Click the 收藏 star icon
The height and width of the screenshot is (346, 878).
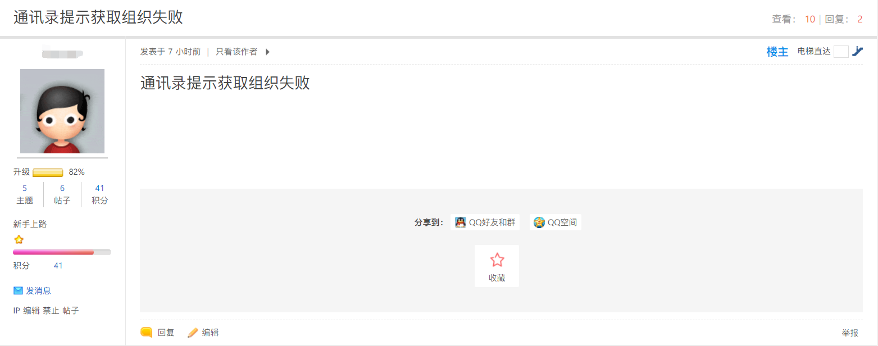[497, 260]
